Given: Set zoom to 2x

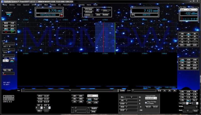Looking at the screenshot, I should (x=170, y=91).
